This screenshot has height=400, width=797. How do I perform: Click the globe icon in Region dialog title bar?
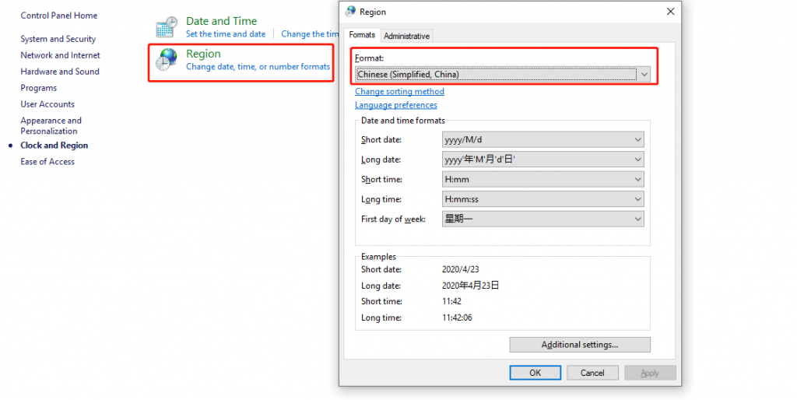coord(350,11)
